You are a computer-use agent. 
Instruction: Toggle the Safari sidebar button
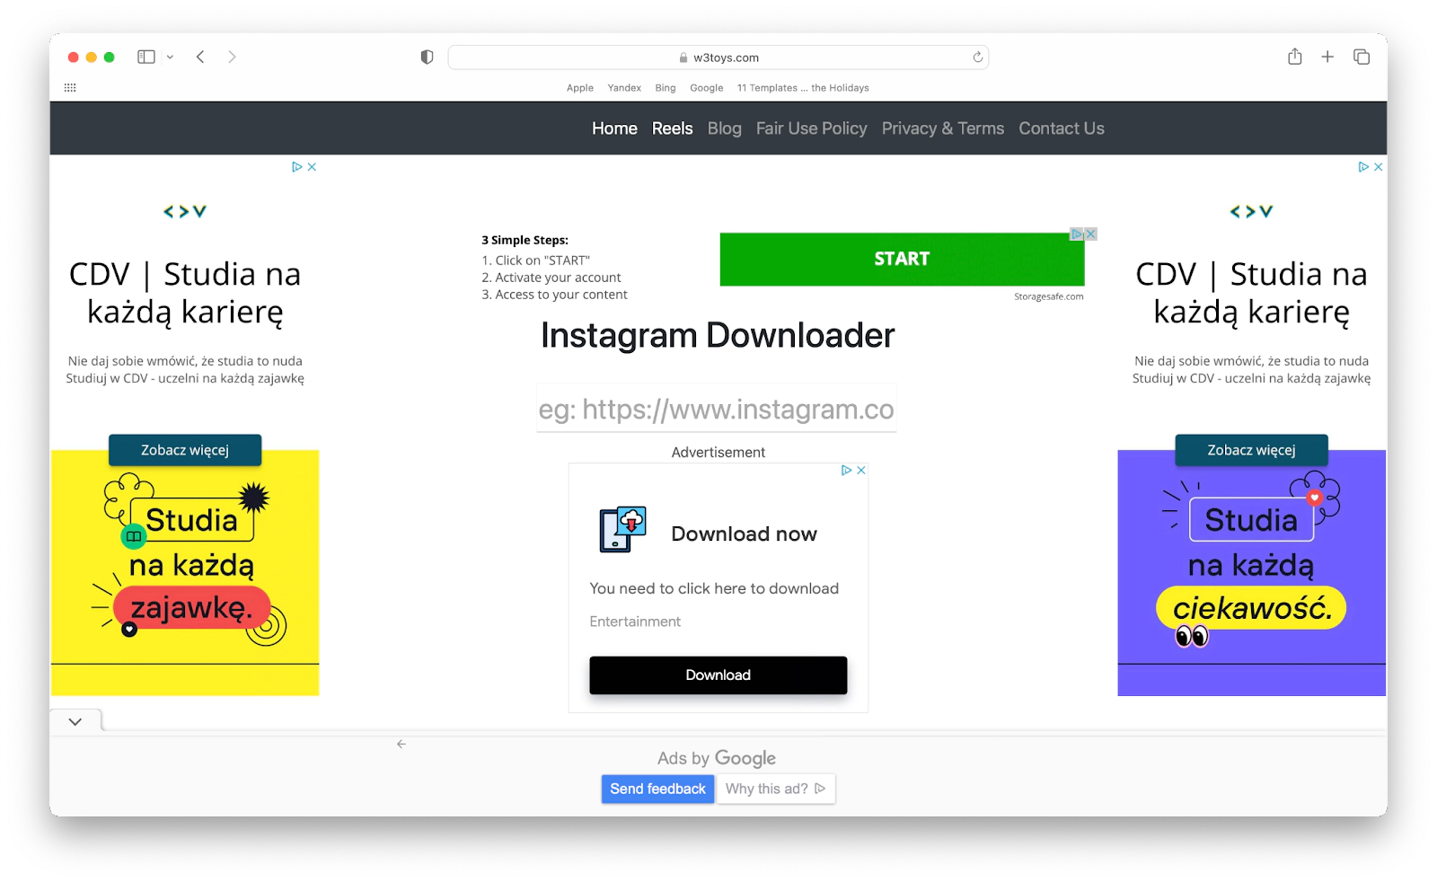click(x=145, y=57)
